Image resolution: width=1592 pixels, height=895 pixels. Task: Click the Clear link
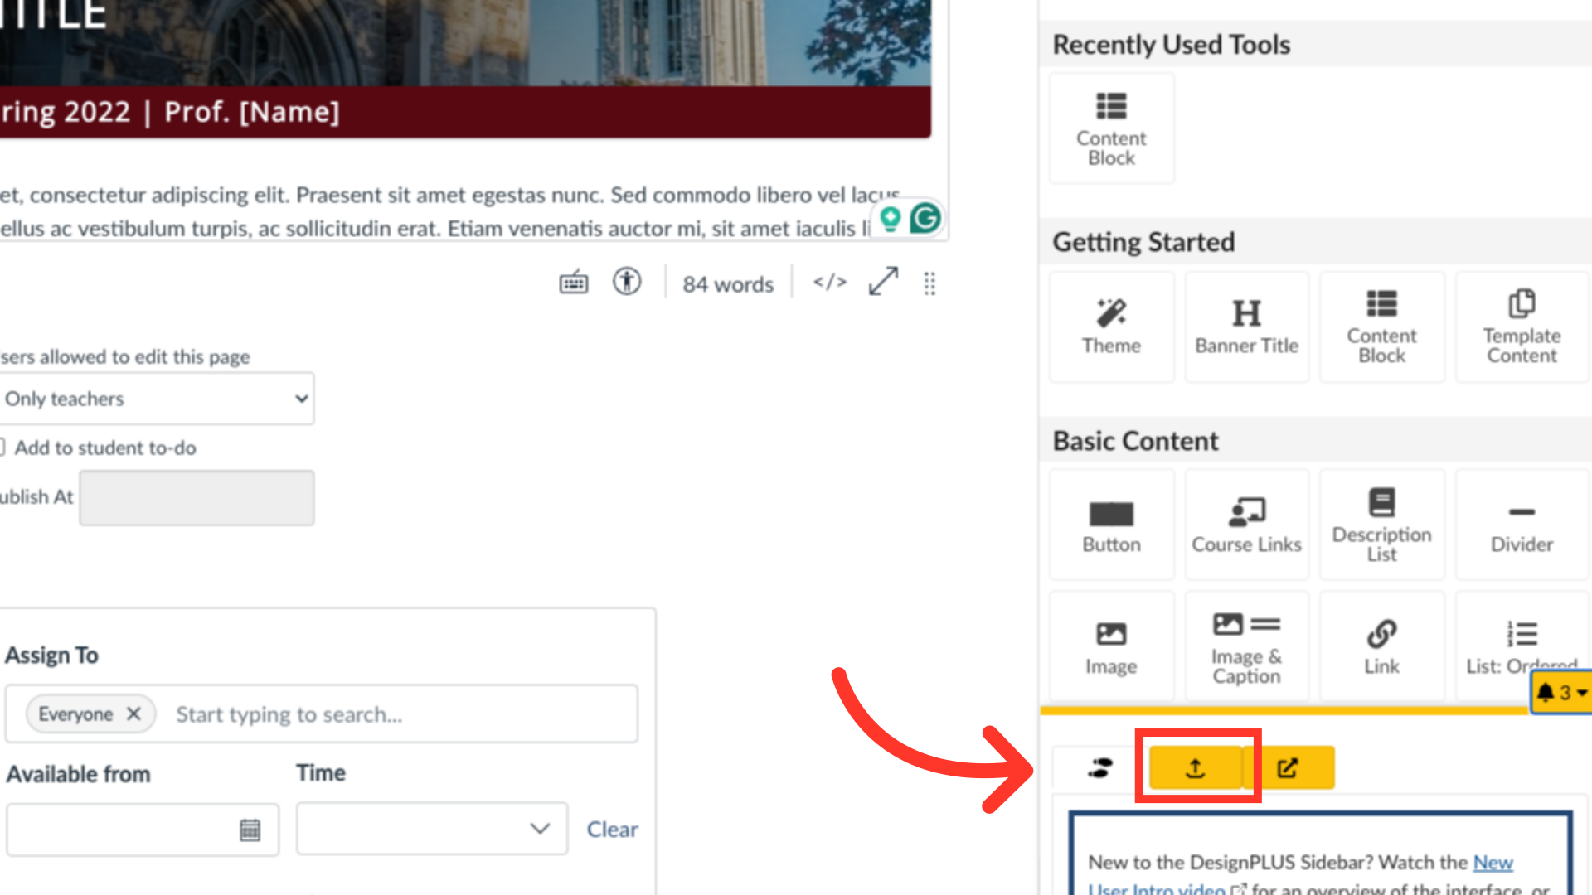612,830
